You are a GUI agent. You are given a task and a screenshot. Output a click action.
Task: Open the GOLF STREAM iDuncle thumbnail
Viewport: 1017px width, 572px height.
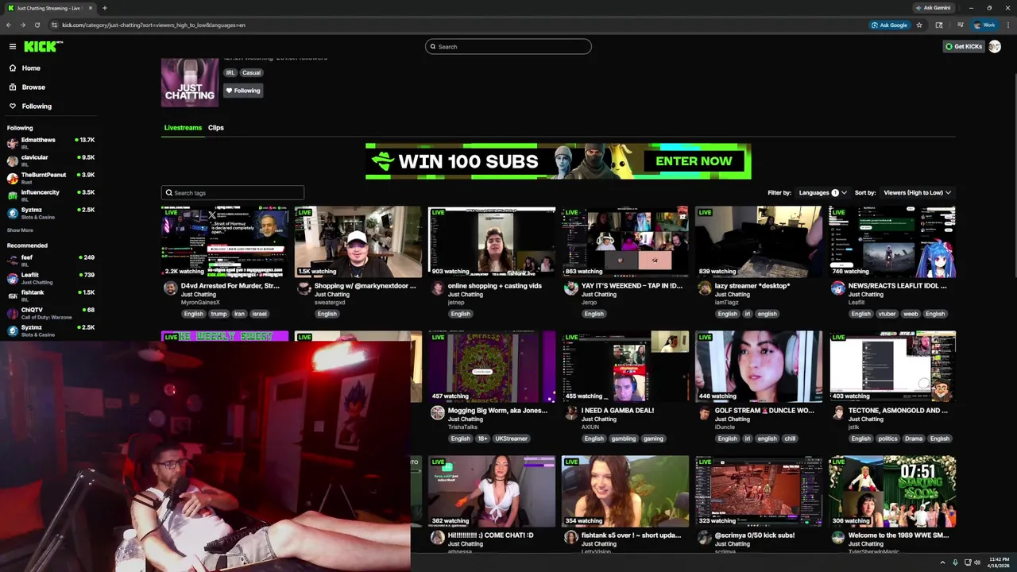(759, 366)
